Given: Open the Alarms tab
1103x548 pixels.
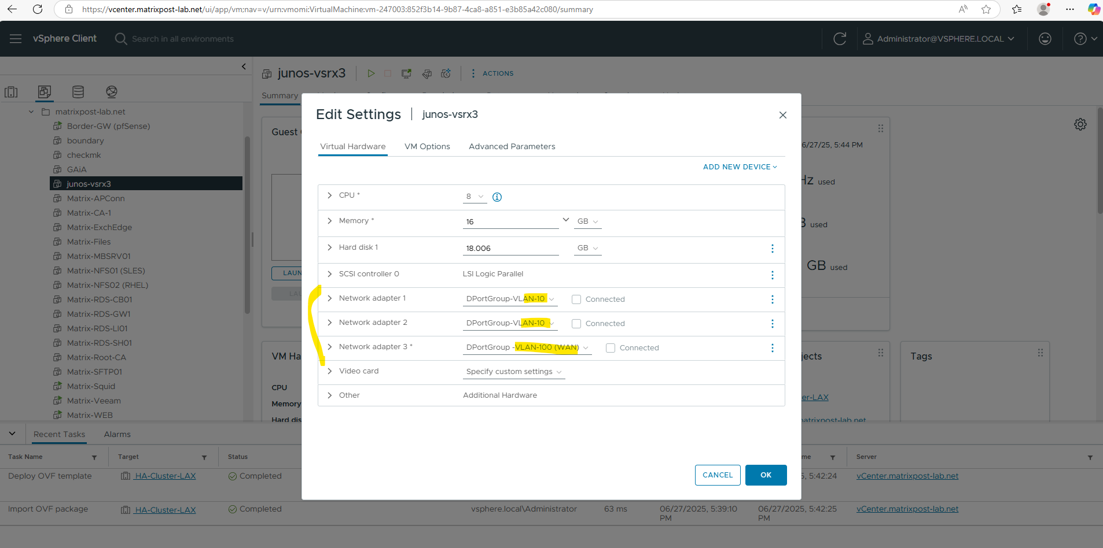Looking at the screenshot, I should 117,435.
